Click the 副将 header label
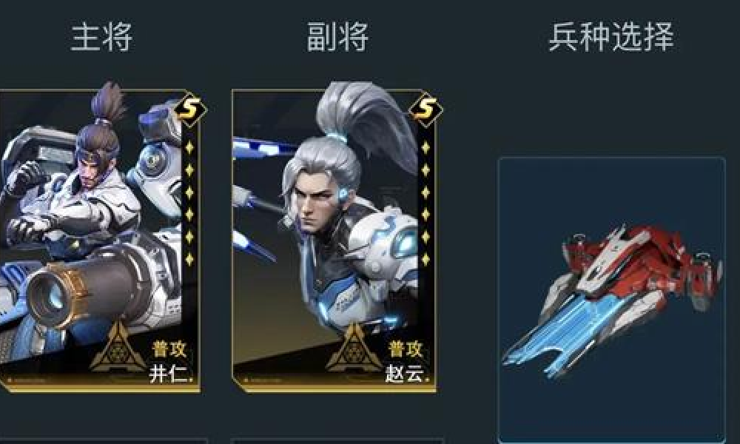The image size is (740, 444). (337, 37)
